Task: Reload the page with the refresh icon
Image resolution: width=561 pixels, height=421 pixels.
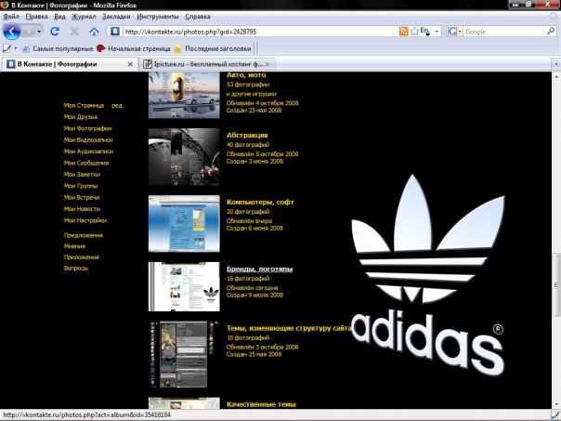Action: 55,32
